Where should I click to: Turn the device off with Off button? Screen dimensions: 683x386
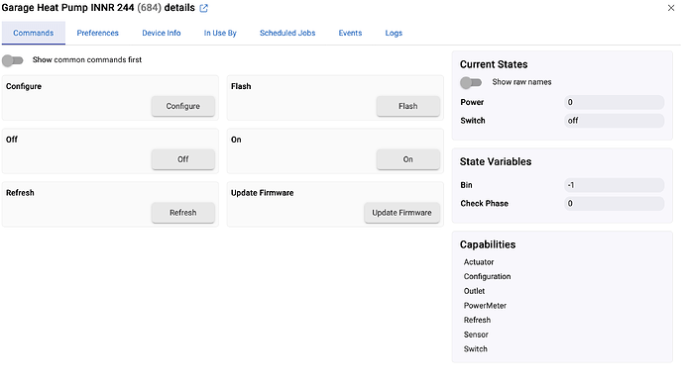pyautogui.click(x=183, y=159)
